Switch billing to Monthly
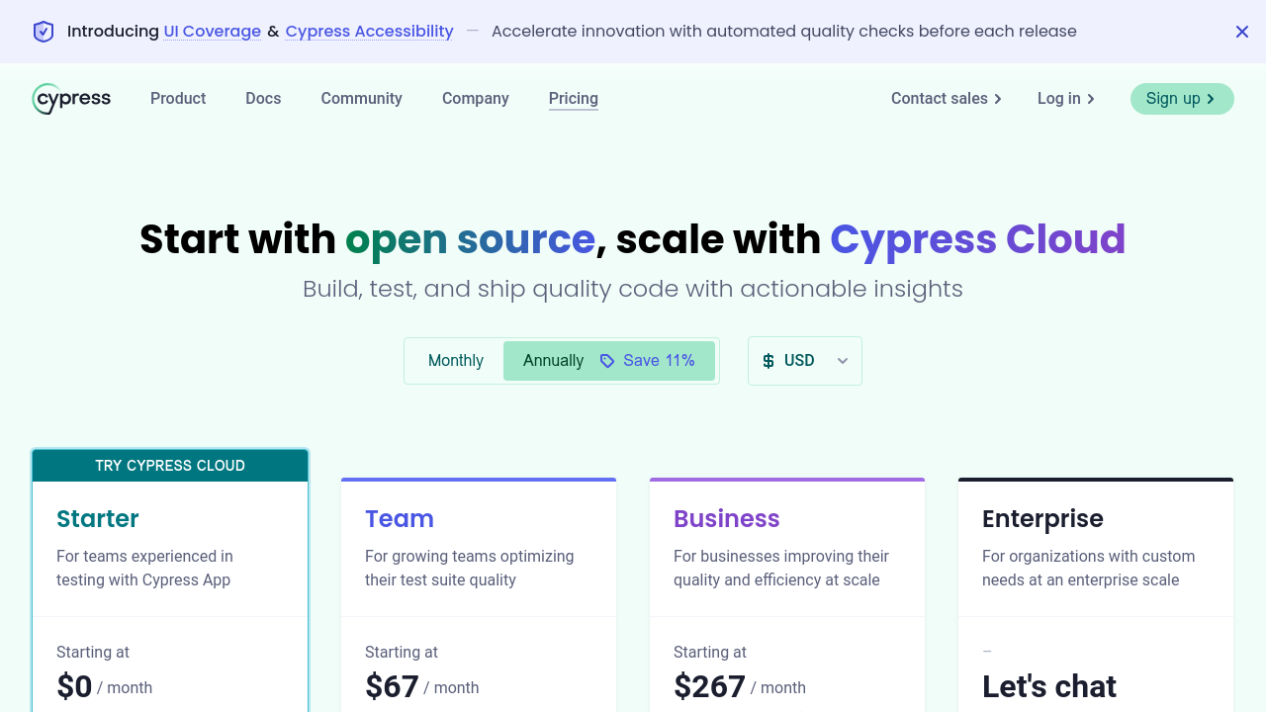 [455, 361]
